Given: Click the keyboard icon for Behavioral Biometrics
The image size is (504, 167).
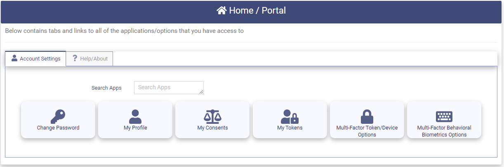Looking at the screenshot, I should pos(444,117).
